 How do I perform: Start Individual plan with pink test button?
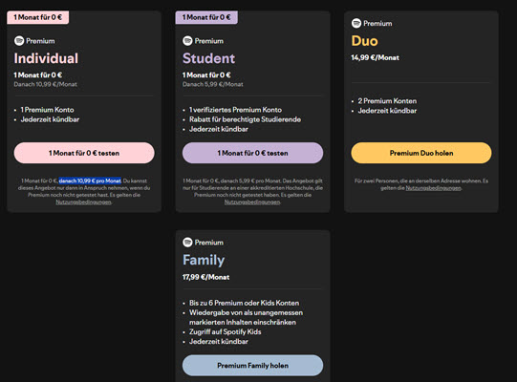click(84, 153)
